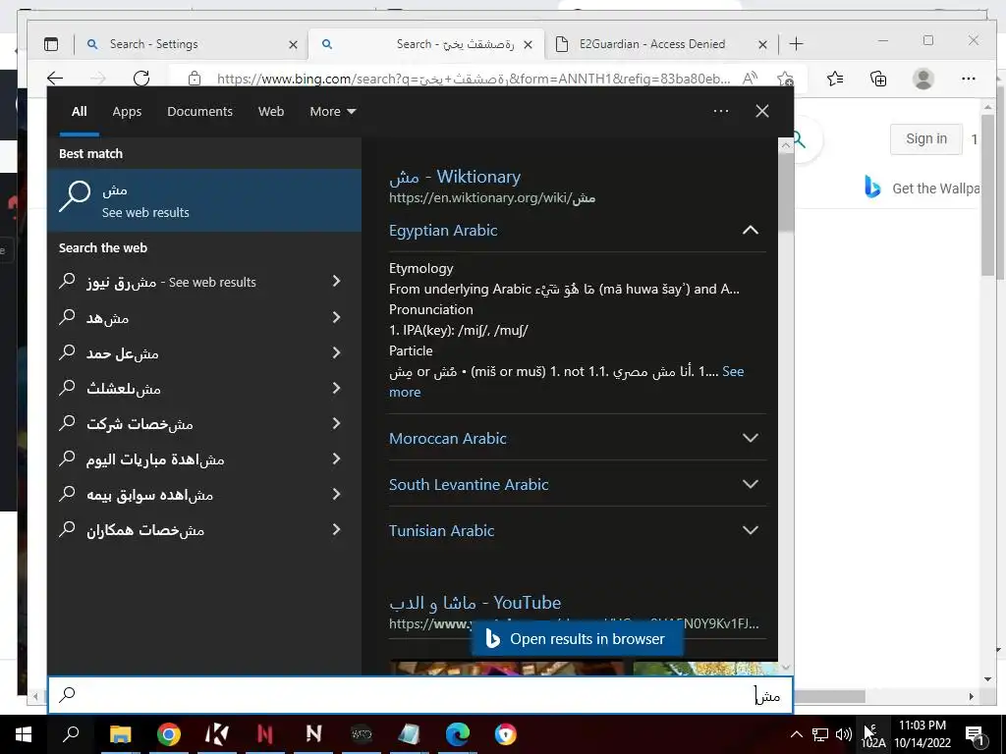This screenshot has width=1006, height=754.
Task: Close the Windows search panel
Action: point(762,111)
